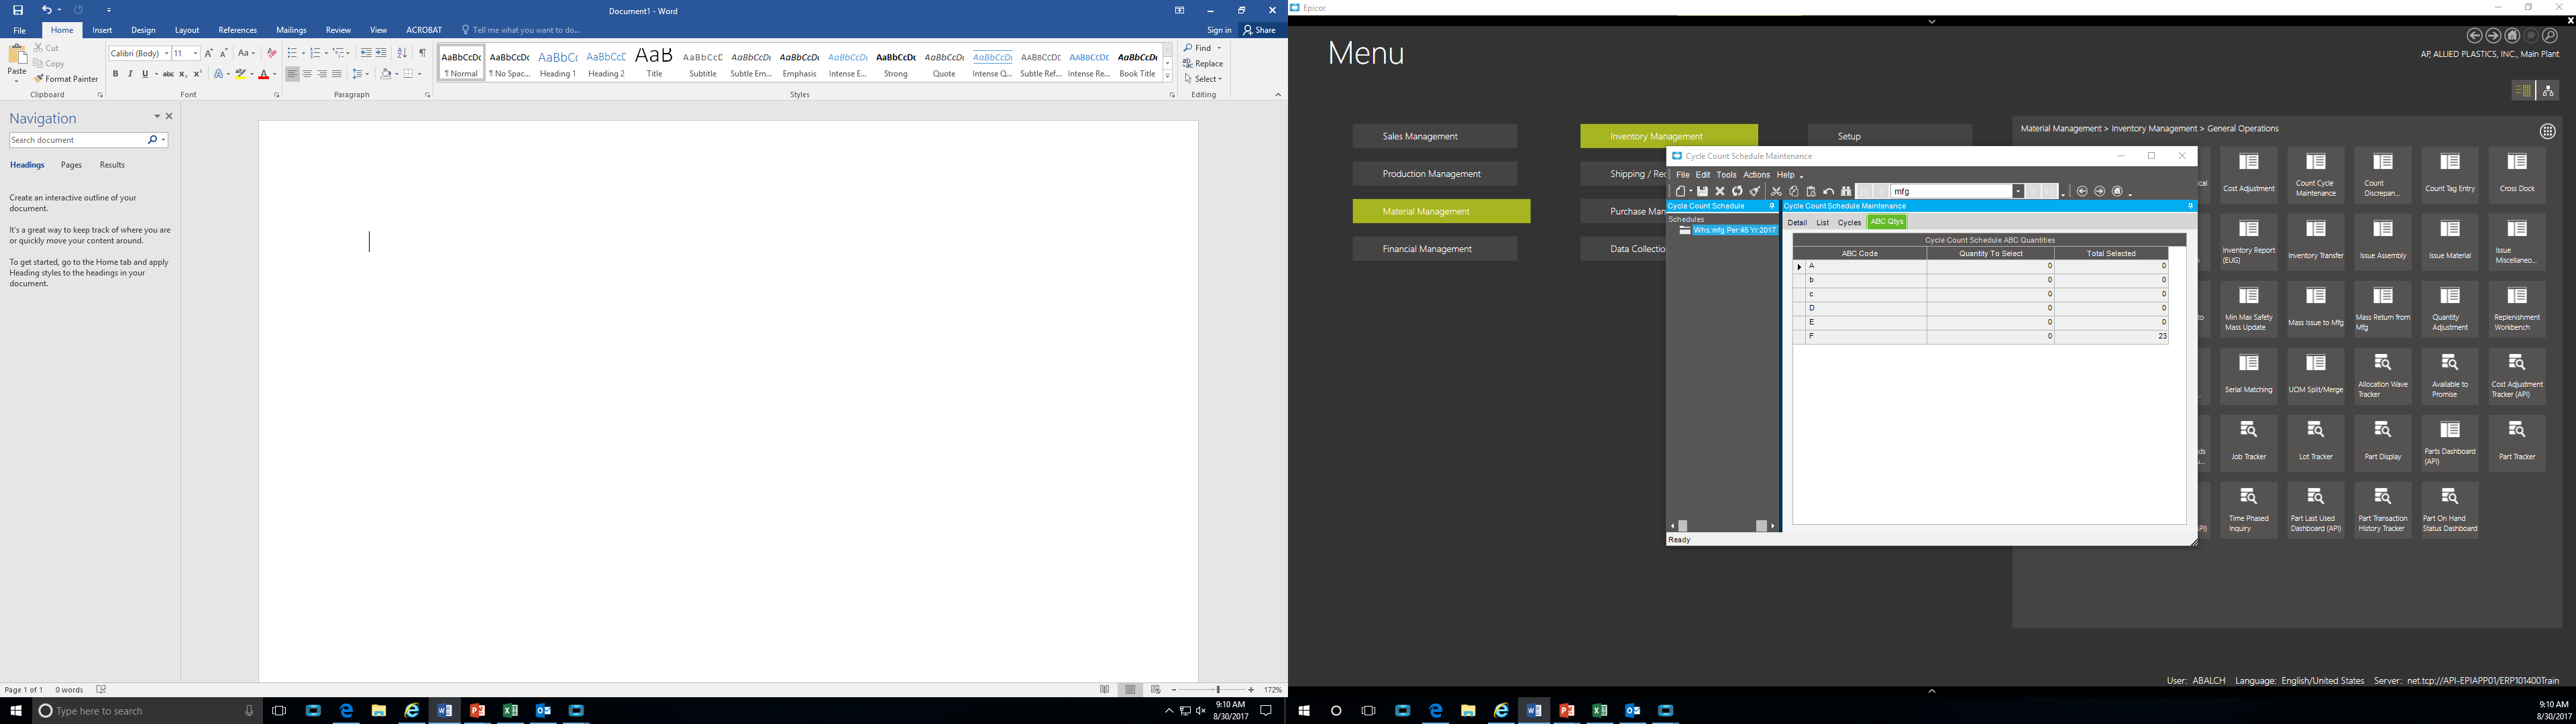Click the Undo icon in Cycle Count toolbar
This screenshot has width=2576, height=724.
tap(1828, 191)
